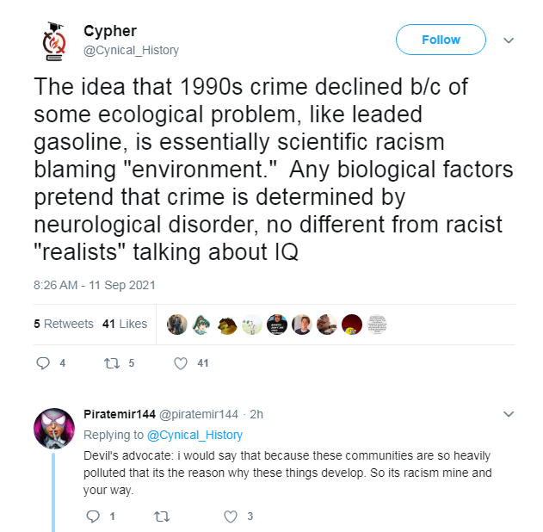543x532 pixels.
Task: Open Piratemir144's profile avatar
Action: (x=54, y=429)
